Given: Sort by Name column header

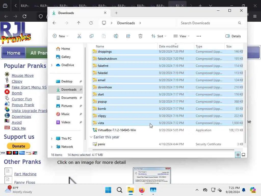Looking at the screenshot, I should tap(124, 46).
